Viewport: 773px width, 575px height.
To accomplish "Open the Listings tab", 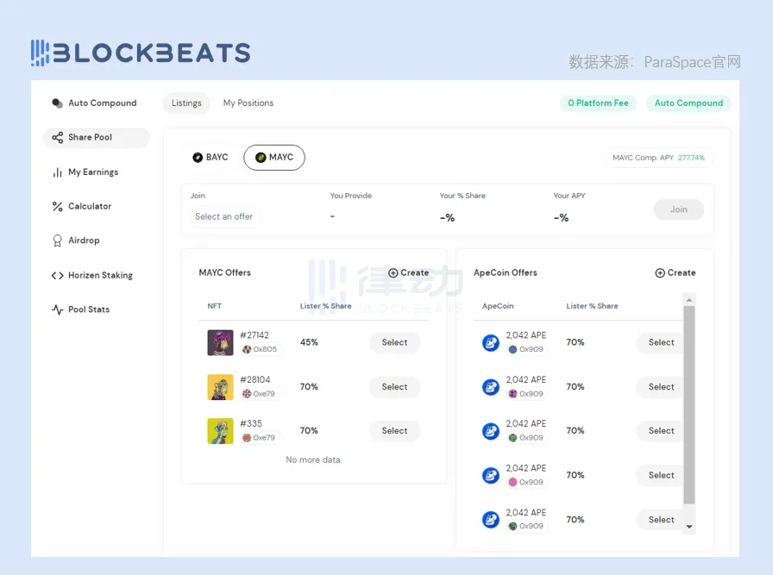I will pos(186,103).
